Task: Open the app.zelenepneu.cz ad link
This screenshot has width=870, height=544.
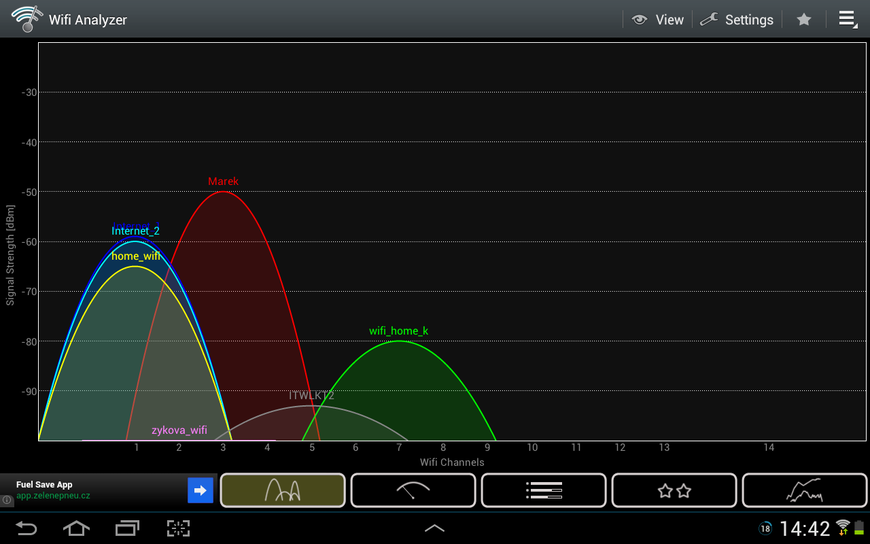Action: coord(53,496)
